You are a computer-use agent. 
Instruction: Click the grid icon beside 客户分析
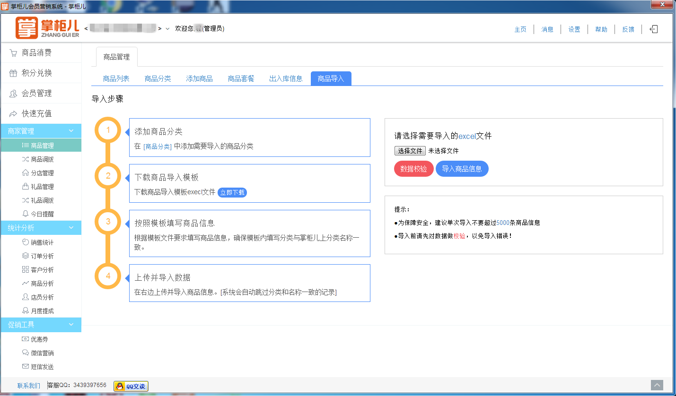click(x=26, y=270)
